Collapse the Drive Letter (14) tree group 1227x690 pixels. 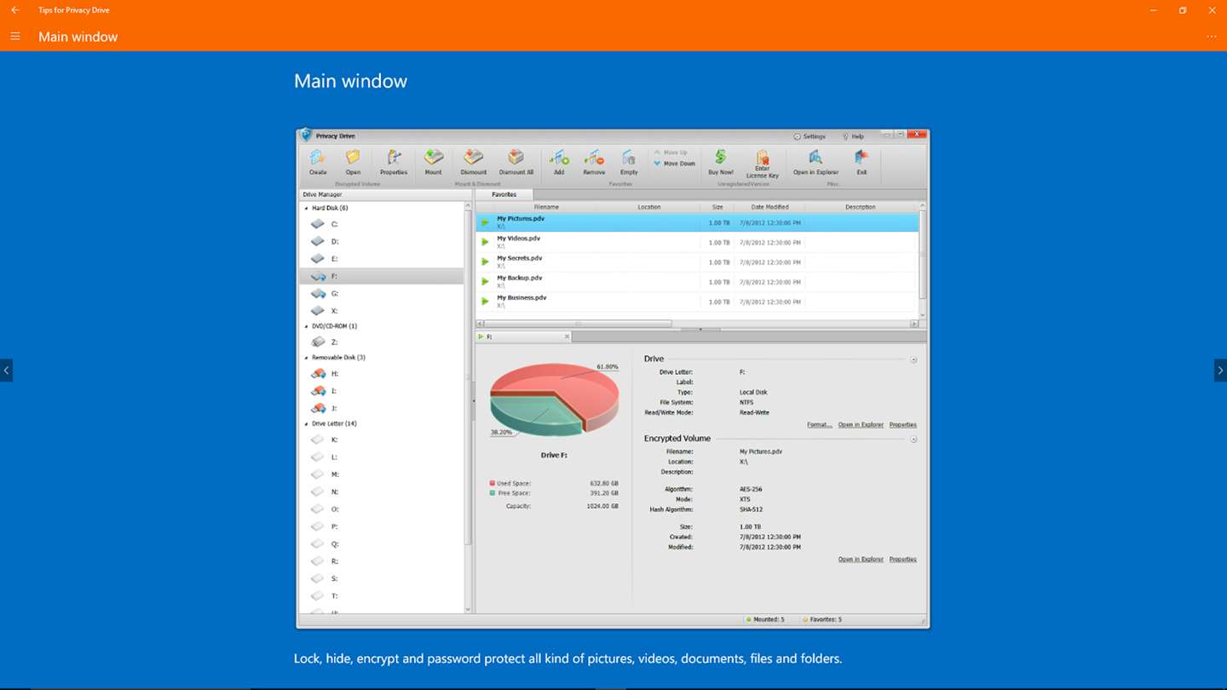307,423
